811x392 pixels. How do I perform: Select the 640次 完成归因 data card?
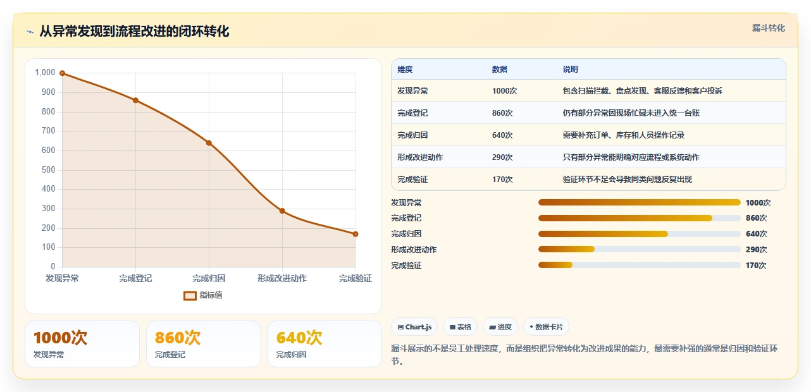(x=325, y=344)
